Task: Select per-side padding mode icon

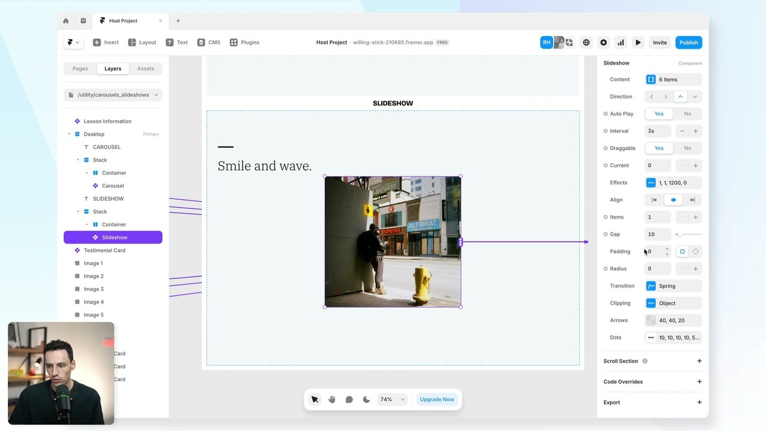Action: (695, 251)
